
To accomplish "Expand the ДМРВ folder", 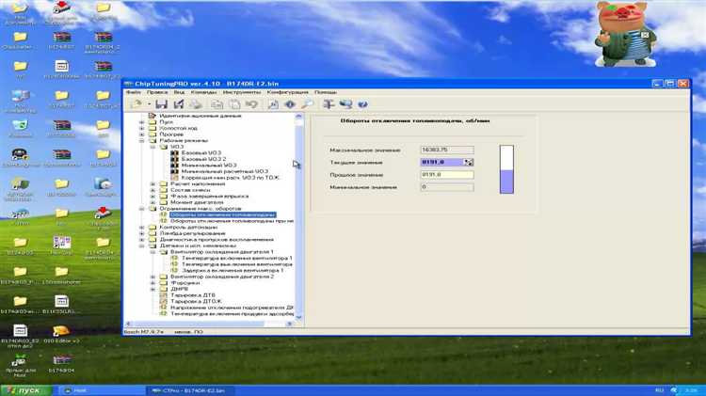I will click(152, 290).
